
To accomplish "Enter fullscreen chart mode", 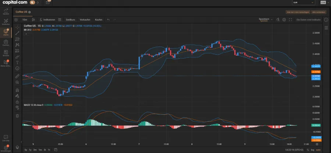I will (x=291, y=19).
